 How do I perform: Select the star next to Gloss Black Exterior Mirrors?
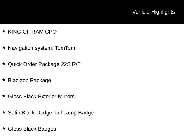(4, 96)
